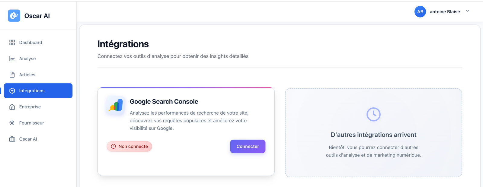Click the Articles document icon
483x187 pixels.
tap(12, 75)
